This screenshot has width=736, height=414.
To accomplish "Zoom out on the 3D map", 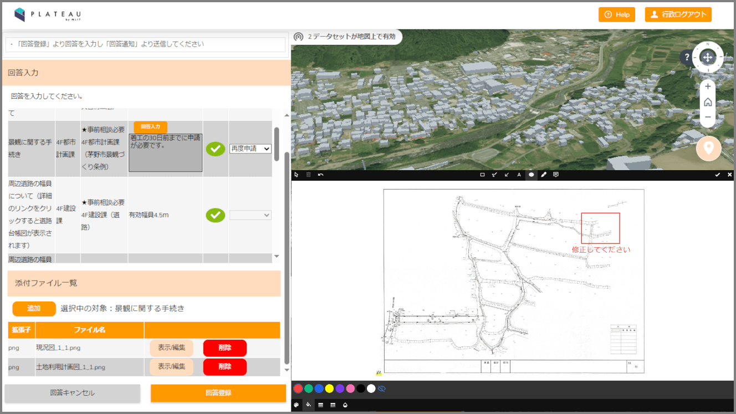I will (x=708, y=117).
